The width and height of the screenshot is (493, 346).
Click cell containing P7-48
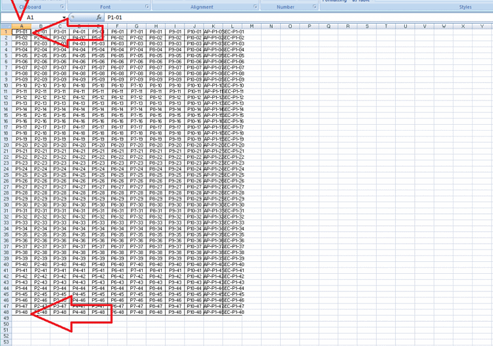coord(137,312)
